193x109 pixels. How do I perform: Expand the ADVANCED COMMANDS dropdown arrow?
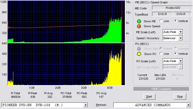click(188, 105)
